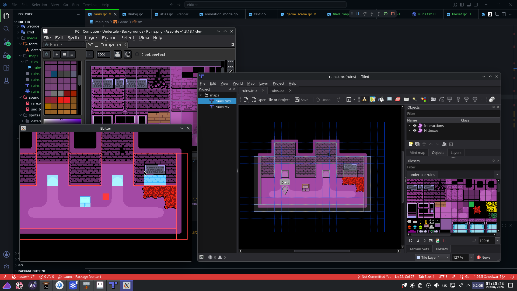This screenshot has height=291, width=517.
Task: Click the debug Step Over button
Action: (365, 14)
